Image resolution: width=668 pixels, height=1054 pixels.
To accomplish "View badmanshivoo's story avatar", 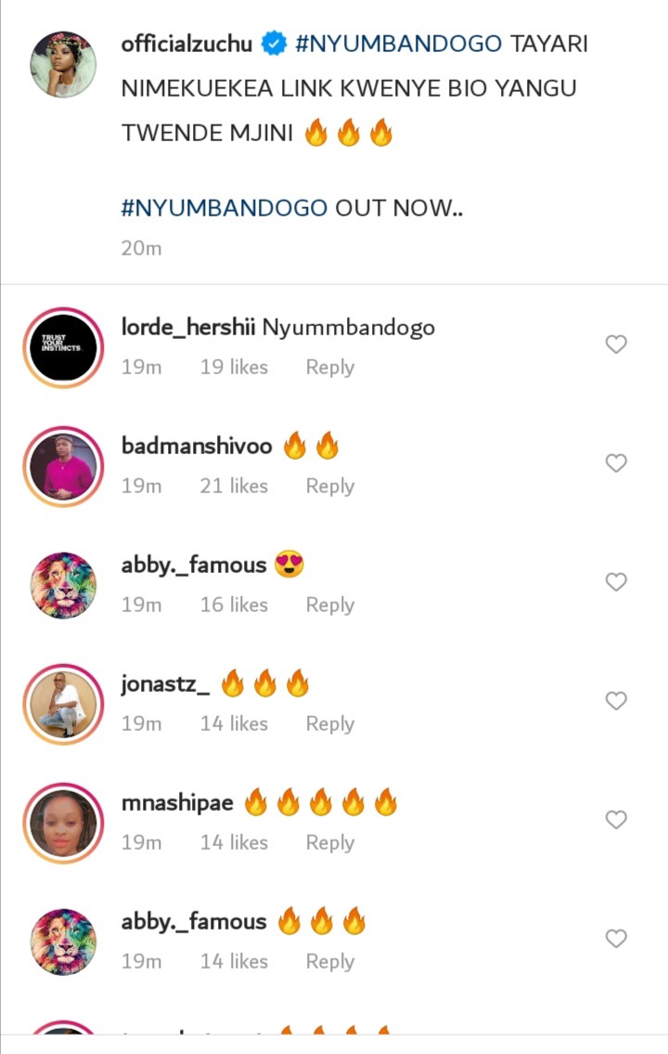I will 64,466.
